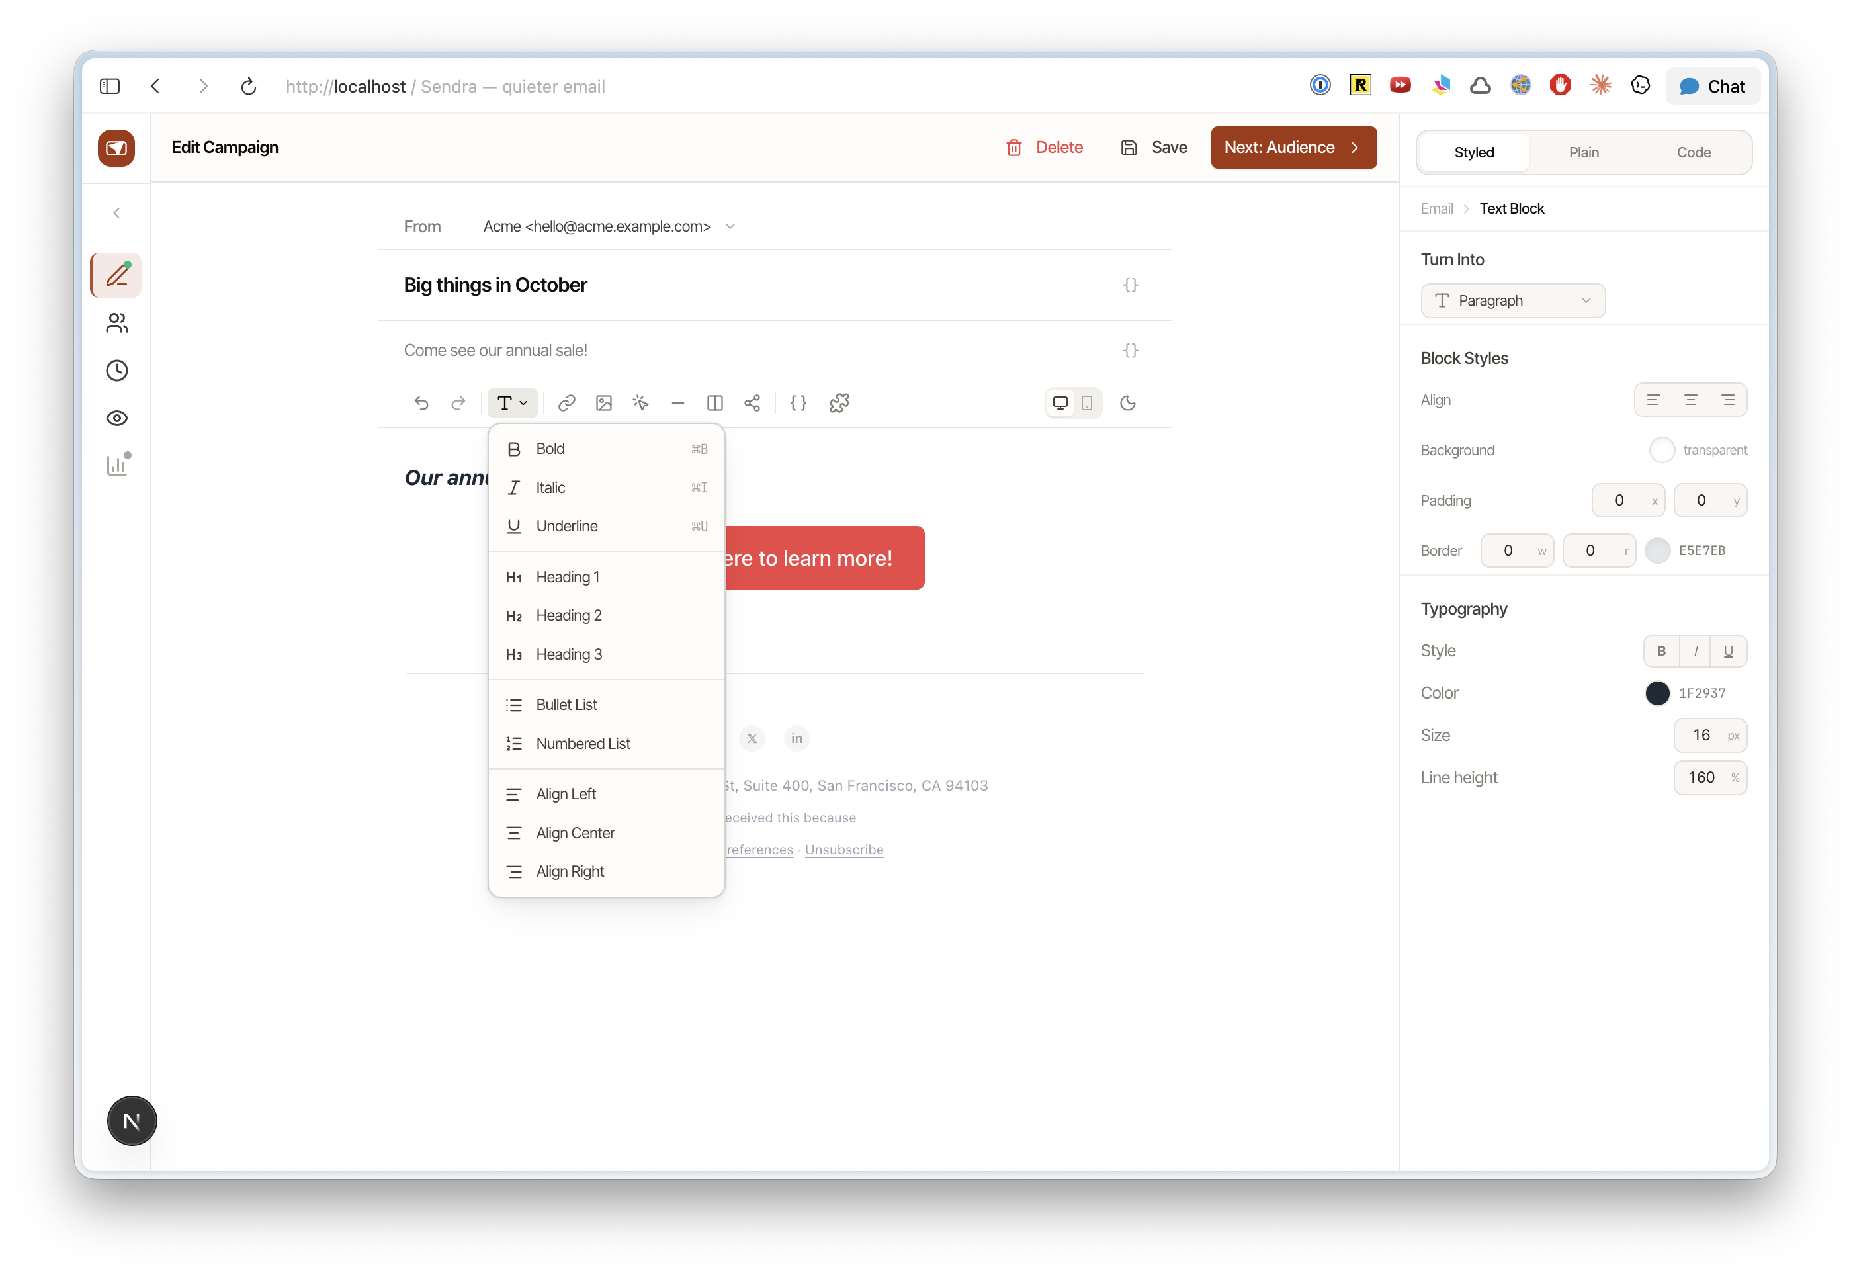Viewport: 1851px width, 1277px height.
Task: Insert variable into the subject line
Action: tap(1131, 285)
